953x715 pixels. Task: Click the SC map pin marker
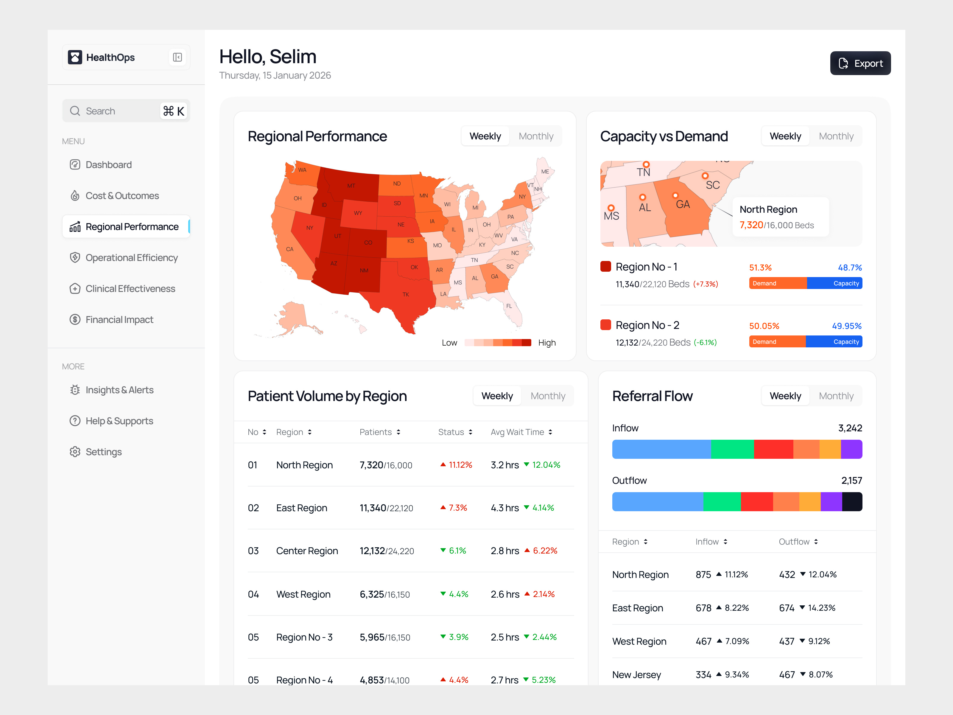point(705,176)
